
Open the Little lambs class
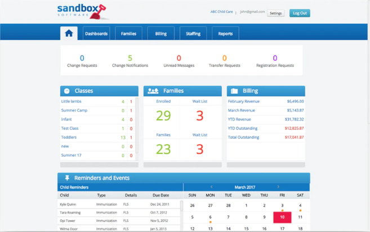[x=71, y=102]
